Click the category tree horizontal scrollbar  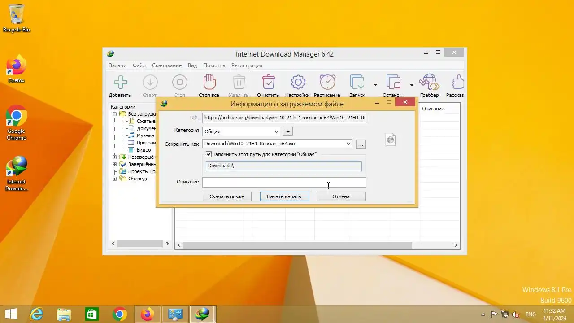point(140,244)
